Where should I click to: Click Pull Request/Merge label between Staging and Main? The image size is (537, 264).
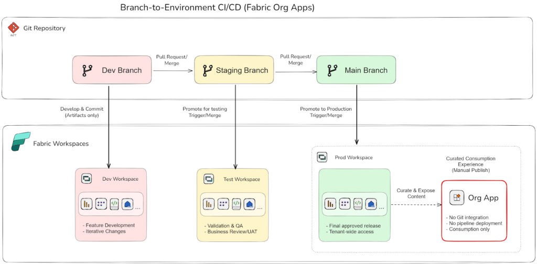[x=296, y=60]
